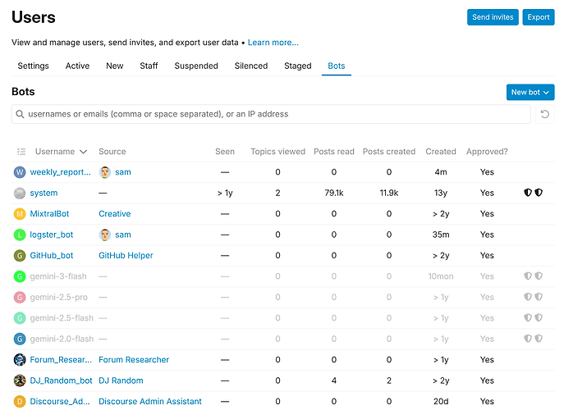Click second shield icon in gemini-2.0-flash row
Screen dimensions: 564x410
(x=539, y=339)
